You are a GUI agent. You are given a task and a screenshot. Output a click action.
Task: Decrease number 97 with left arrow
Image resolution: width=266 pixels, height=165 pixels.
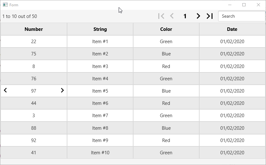[x=5, y=90]
